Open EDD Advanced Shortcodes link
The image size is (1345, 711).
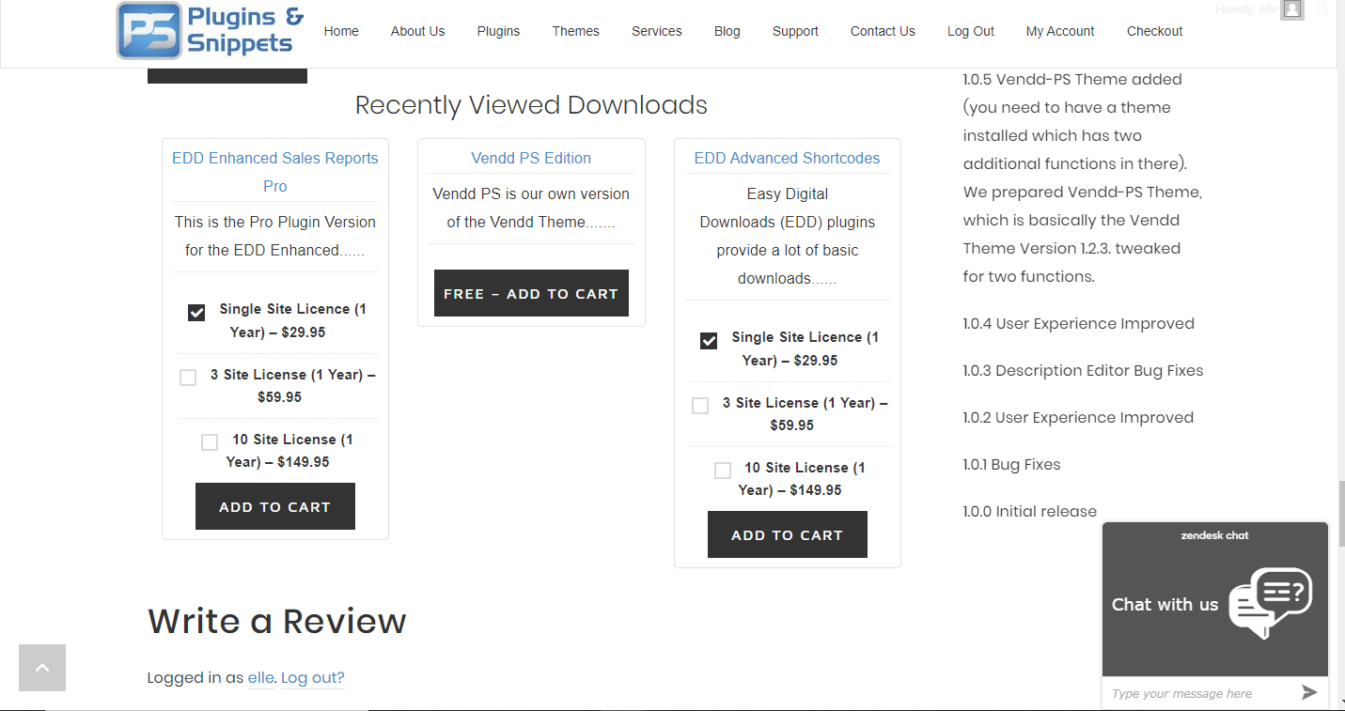(x=788, y=158)
